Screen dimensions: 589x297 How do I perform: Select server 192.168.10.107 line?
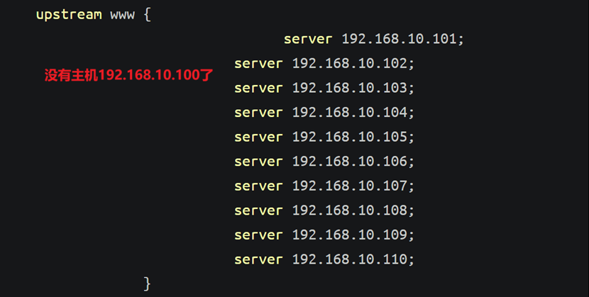pos(324,186)
